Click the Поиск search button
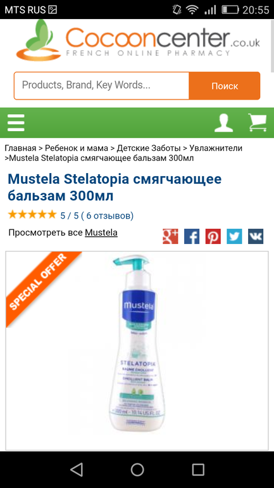 coord(225,86)
